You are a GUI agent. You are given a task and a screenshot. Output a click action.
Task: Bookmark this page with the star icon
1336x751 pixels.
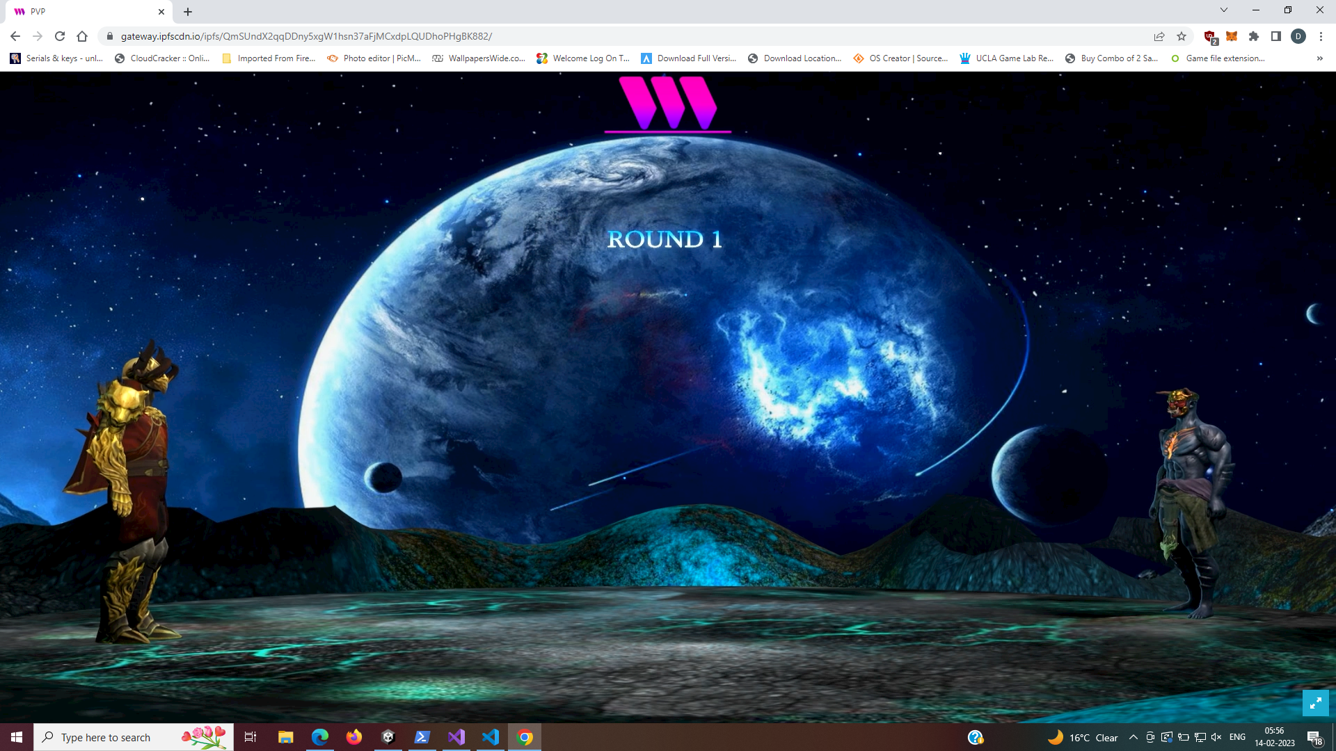point(1182,36)
